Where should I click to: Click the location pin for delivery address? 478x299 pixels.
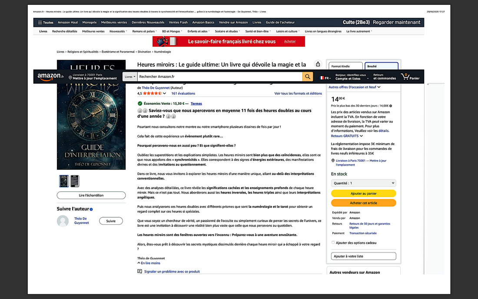coord(70,77)
